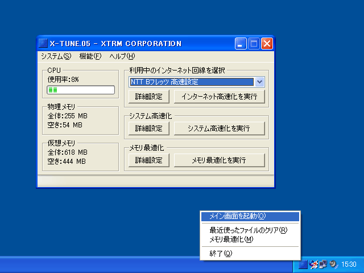Open the システム(S) menu
Image resolution: width=364 pixels, height=273 pixels.
[x=56, y=56]
